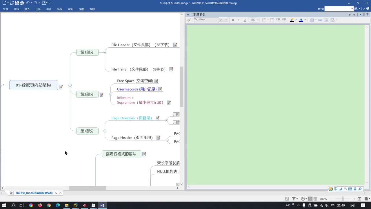The image size is (371, 209).
Task: Open the 视图 ribbon tab
Action: coord(81,9)
